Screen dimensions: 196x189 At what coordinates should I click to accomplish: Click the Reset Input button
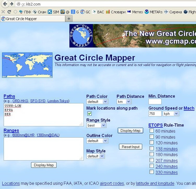(131, 147)
